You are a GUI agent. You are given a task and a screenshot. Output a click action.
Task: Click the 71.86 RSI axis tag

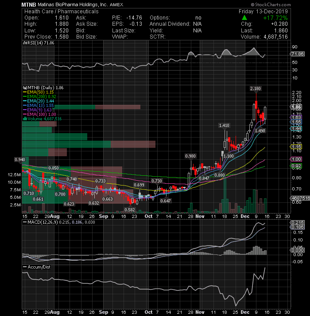coord(297,54)
